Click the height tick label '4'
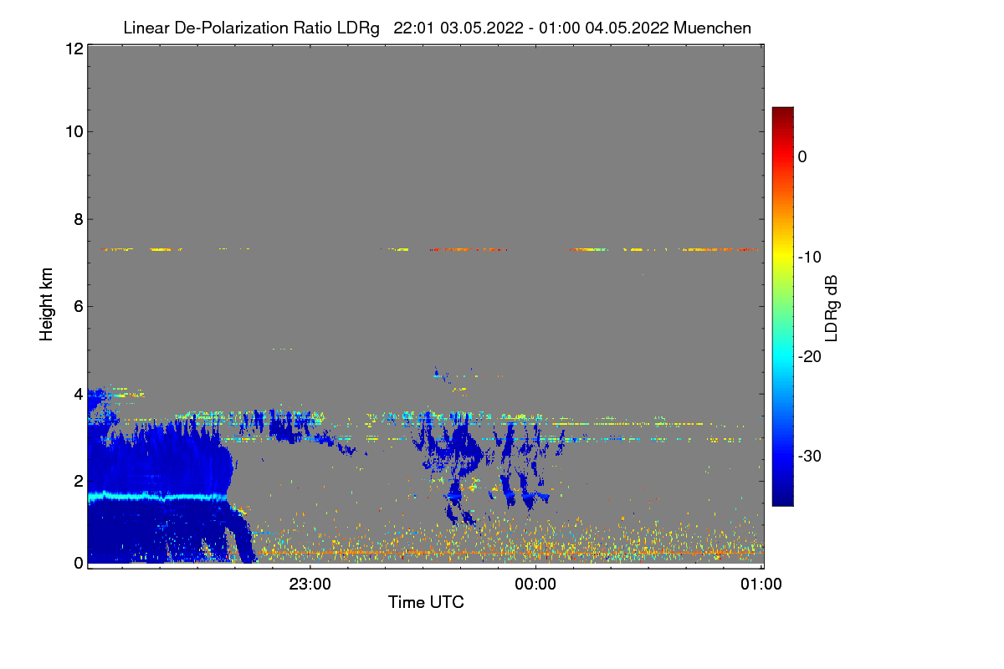Image resolution: width=1004 pixels, height=669 pixels. click(x=77, y=393)
